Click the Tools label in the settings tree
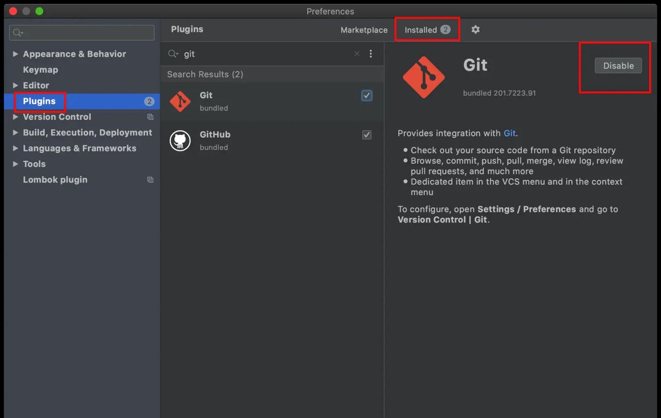Viewport: 661px width, 418px height. [34, 164]
